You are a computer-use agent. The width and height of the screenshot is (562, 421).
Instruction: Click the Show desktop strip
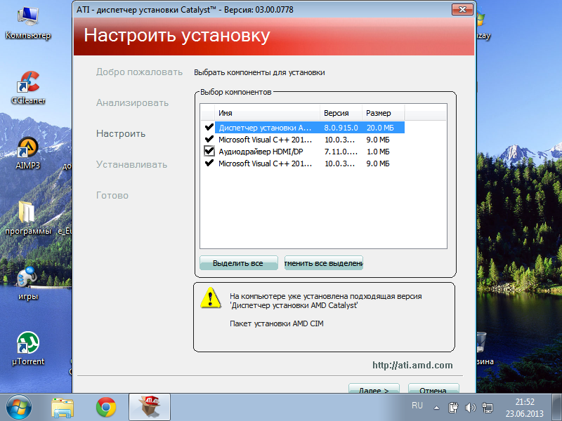pyautogui.click(x=556, y=408)
